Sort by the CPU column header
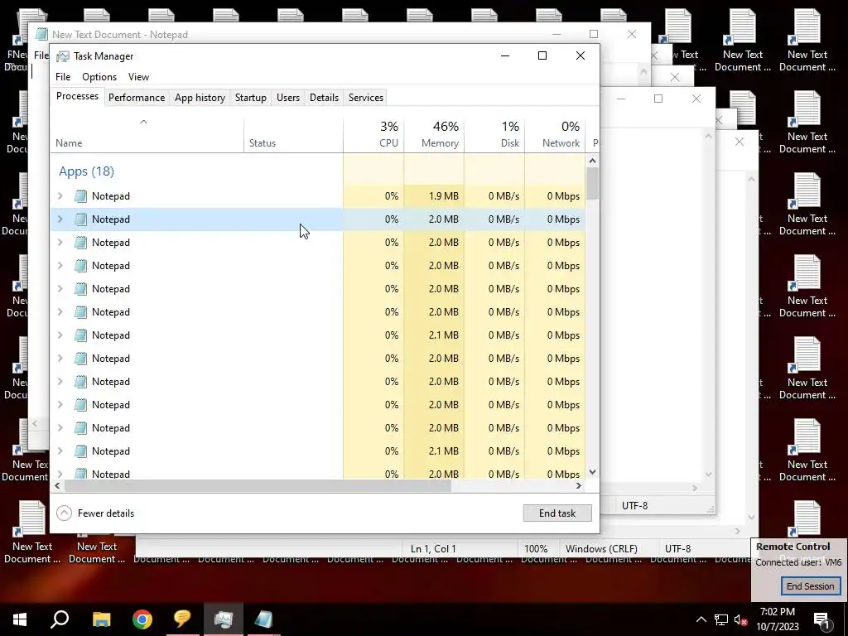Screen dimensions: 848x636 (373, 134)
